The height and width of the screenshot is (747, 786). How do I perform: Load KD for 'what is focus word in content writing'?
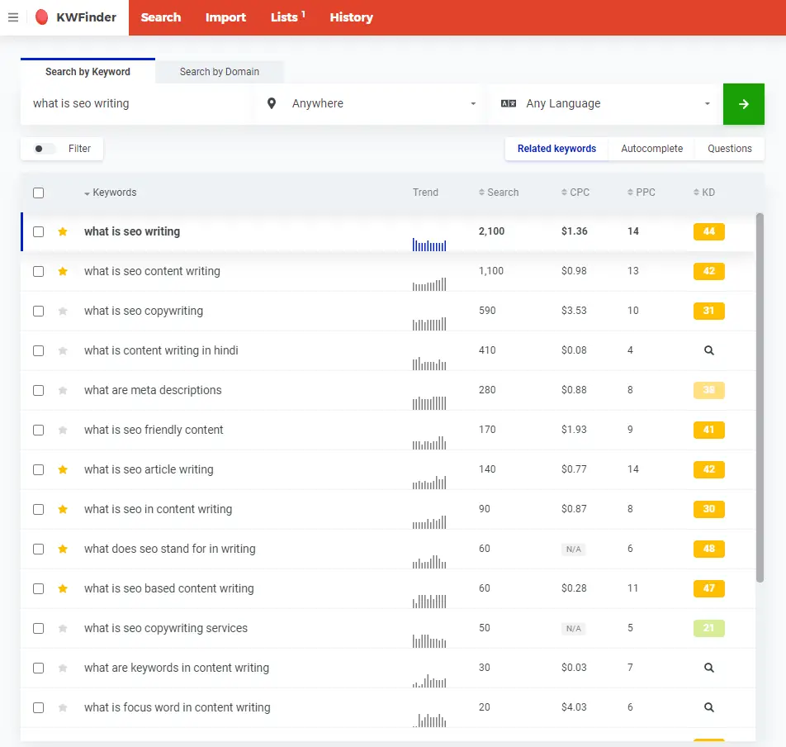(x=708, y=707)
